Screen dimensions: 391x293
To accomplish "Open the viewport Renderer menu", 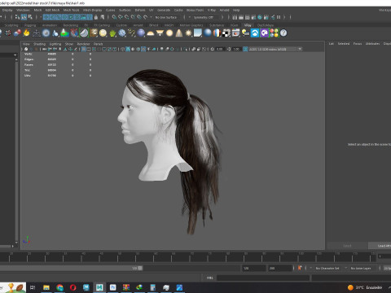I will [x=83, y=44].
